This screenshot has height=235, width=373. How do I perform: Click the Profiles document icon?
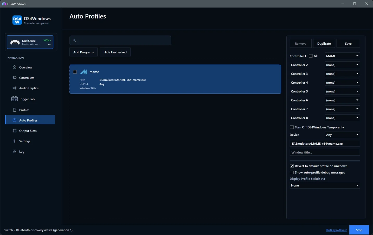click(x=15, y=110)
